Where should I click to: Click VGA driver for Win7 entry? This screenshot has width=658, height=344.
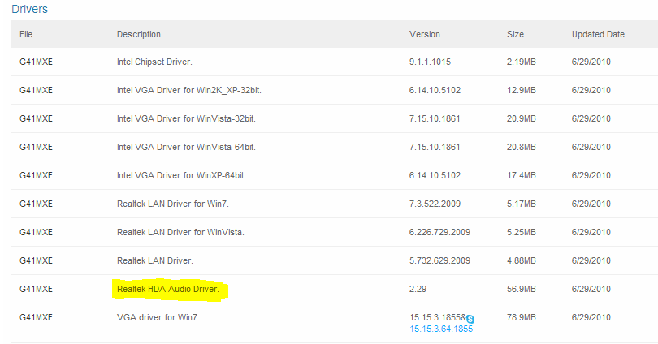(x=158, y=317)
